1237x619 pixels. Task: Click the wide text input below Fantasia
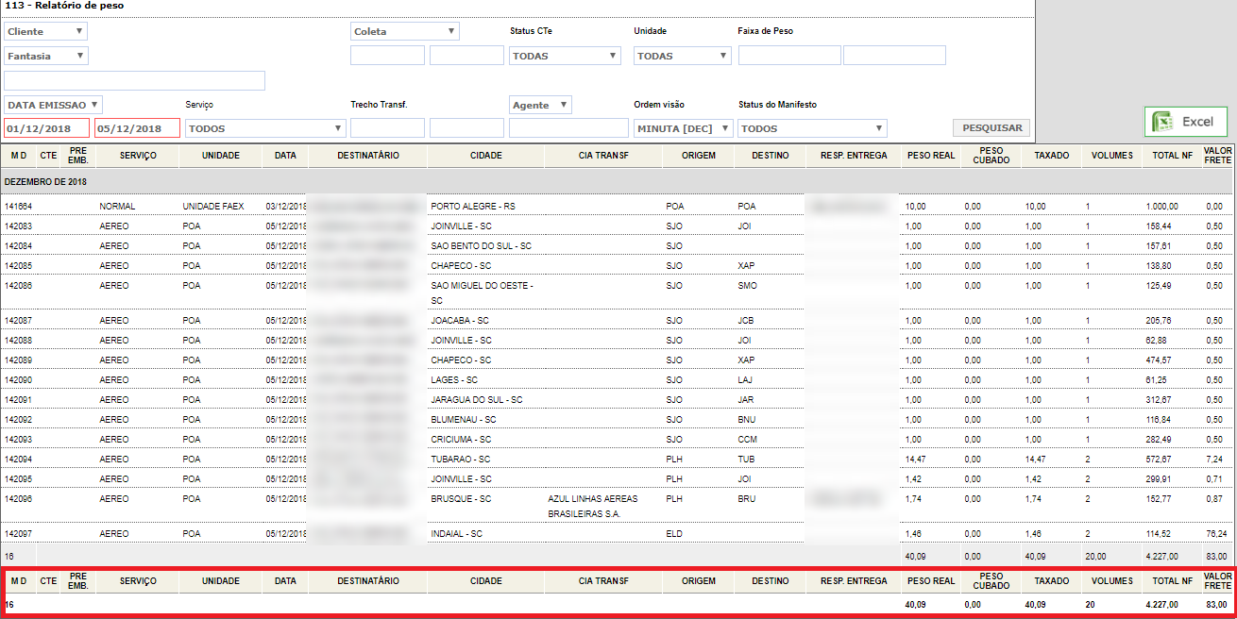coord(134,80)
